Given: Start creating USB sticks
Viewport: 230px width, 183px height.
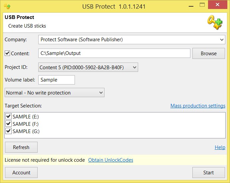Looking at the screenshot, I should tap(208, 173).
